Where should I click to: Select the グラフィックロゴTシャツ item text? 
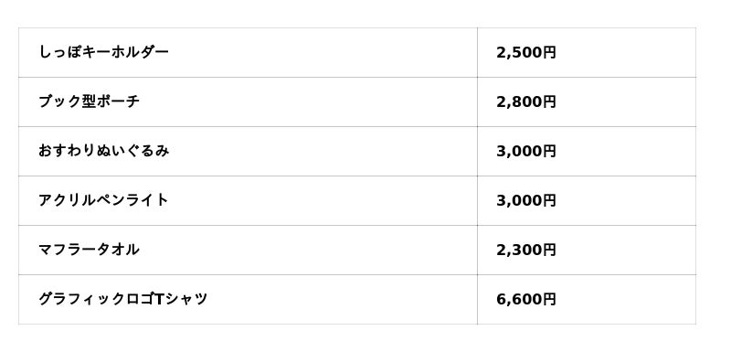coord(122,299)
